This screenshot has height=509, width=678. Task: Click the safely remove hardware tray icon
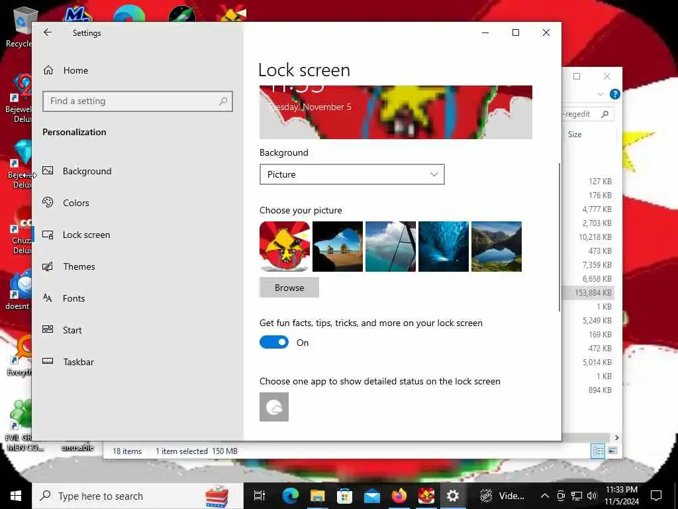[561, 496]
